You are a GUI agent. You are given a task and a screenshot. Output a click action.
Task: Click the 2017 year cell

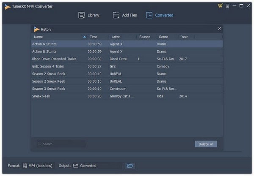click(183, 59)
